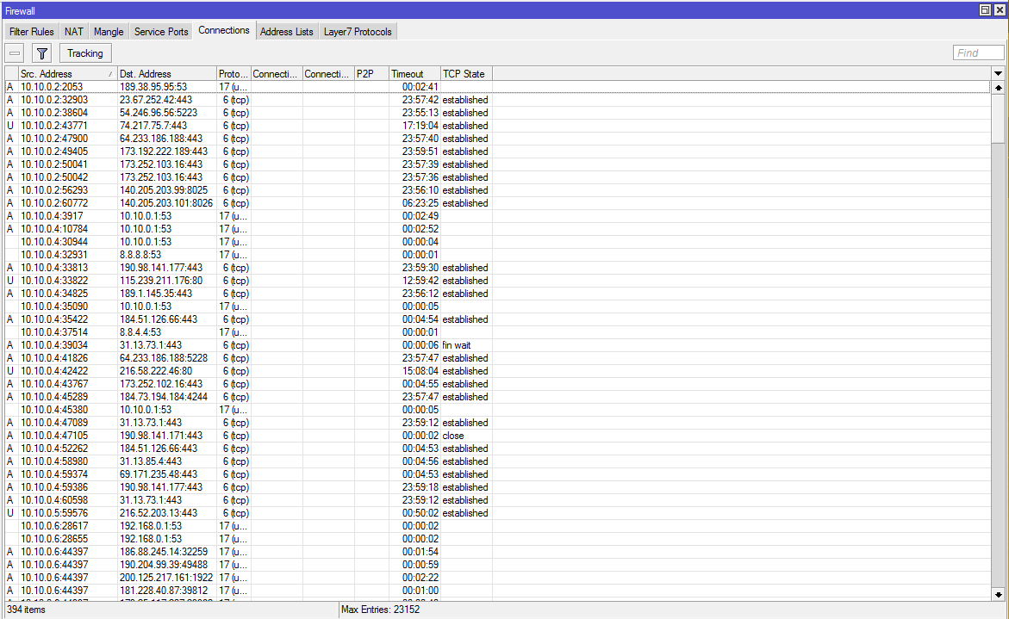The image size is (1009, 619).
Task: Switch to the NAT tab
Action: click(74, 32)
